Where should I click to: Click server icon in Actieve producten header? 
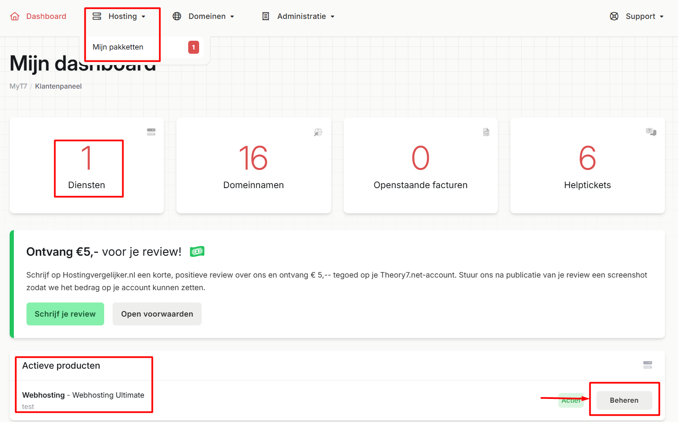(x=647, y=365)
